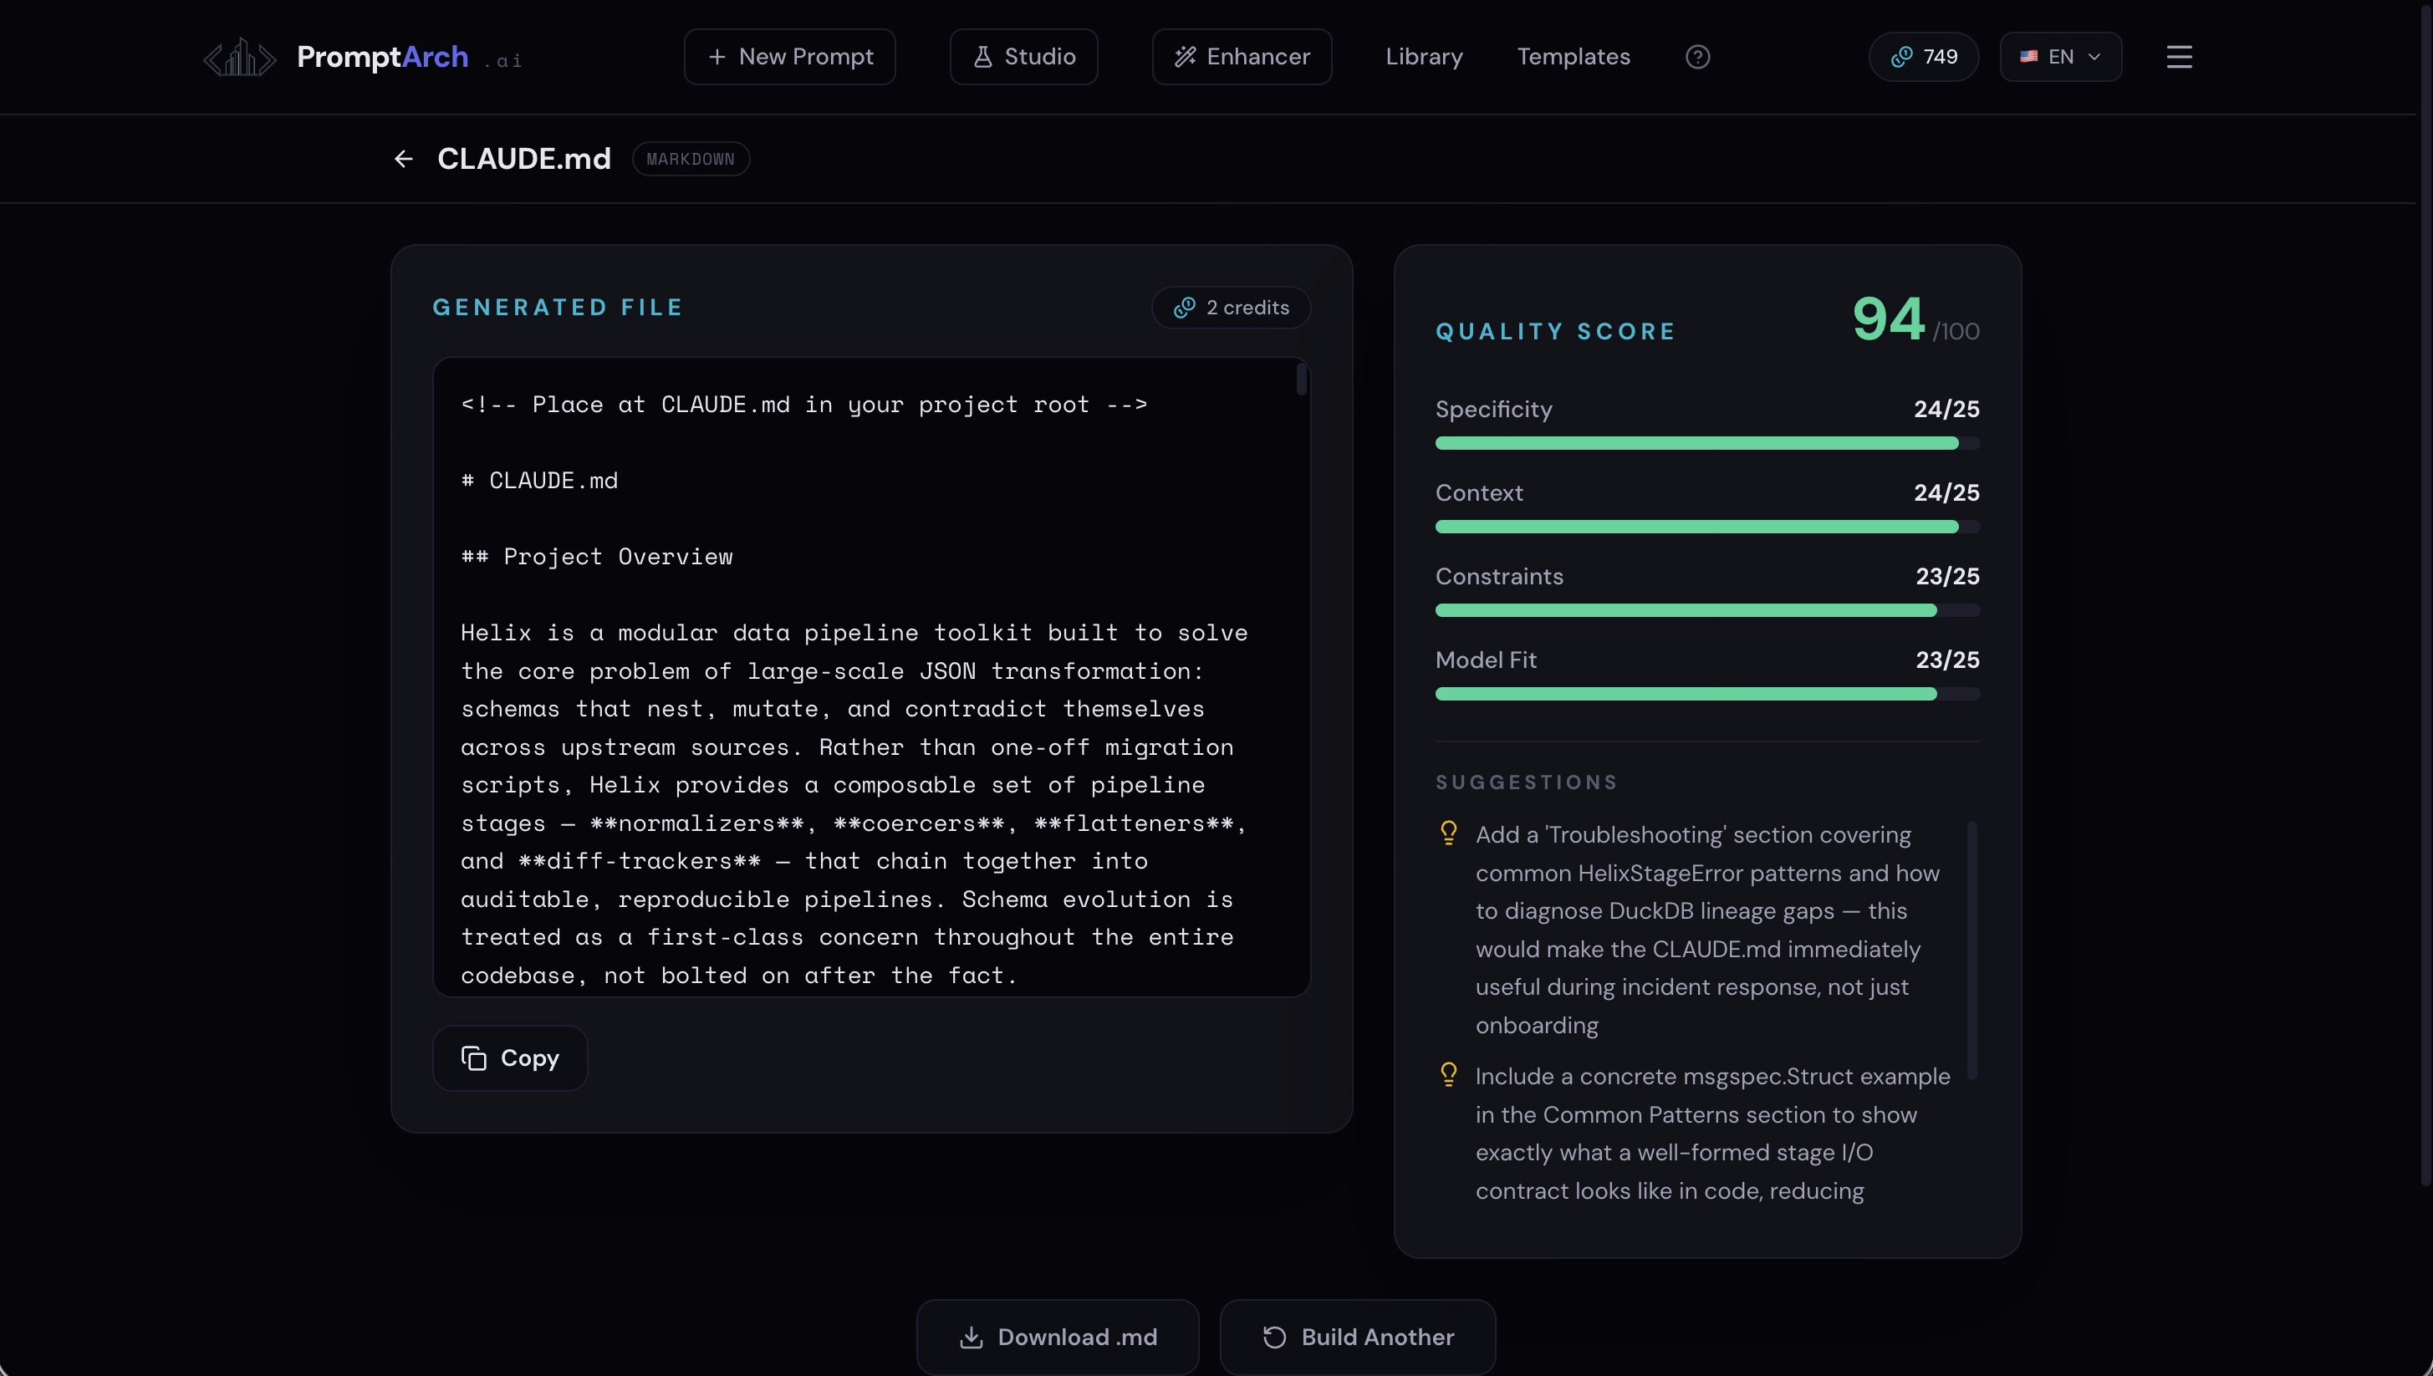This screenshot has width=2433, height=1376.
Task: Click the Build Another button
Action: point(1357,1338)
